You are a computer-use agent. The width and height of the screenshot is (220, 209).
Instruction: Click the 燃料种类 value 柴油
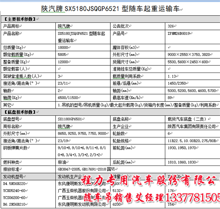coord(62,163)
